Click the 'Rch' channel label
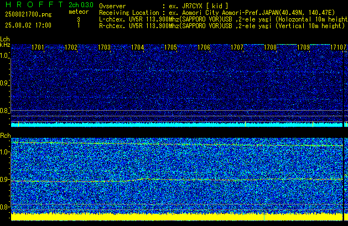 (x=6, y=136)
